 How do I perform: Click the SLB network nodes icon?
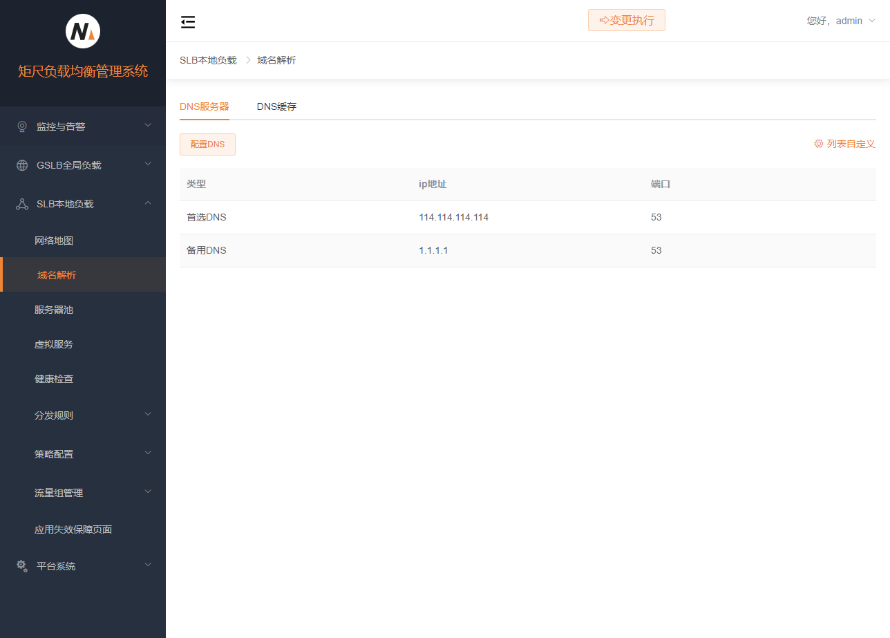coord(22,204)
